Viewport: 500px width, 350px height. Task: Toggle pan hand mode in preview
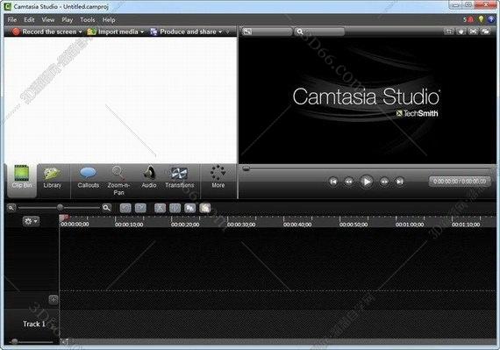[461, 32]
